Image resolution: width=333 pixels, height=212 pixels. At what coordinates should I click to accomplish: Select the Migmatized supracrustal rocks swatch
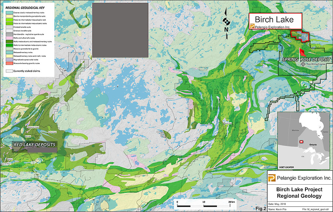pyautogui.click(x=9, y=60)
